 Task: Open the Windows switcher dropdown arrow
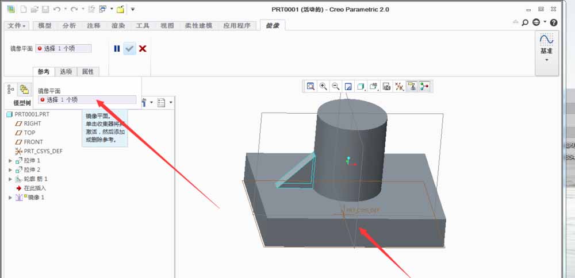click(112, 9)
